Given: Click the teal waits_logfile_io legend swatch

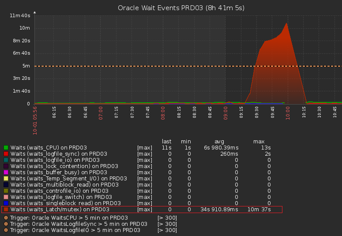Looking at the screenshot, I should click(6, 160).
